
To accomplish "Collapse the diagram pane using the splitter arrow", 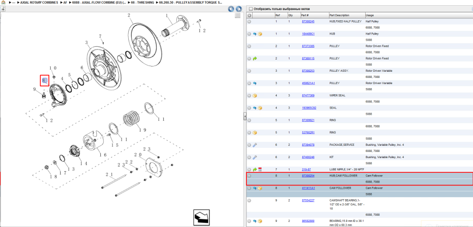I will 245,116.
